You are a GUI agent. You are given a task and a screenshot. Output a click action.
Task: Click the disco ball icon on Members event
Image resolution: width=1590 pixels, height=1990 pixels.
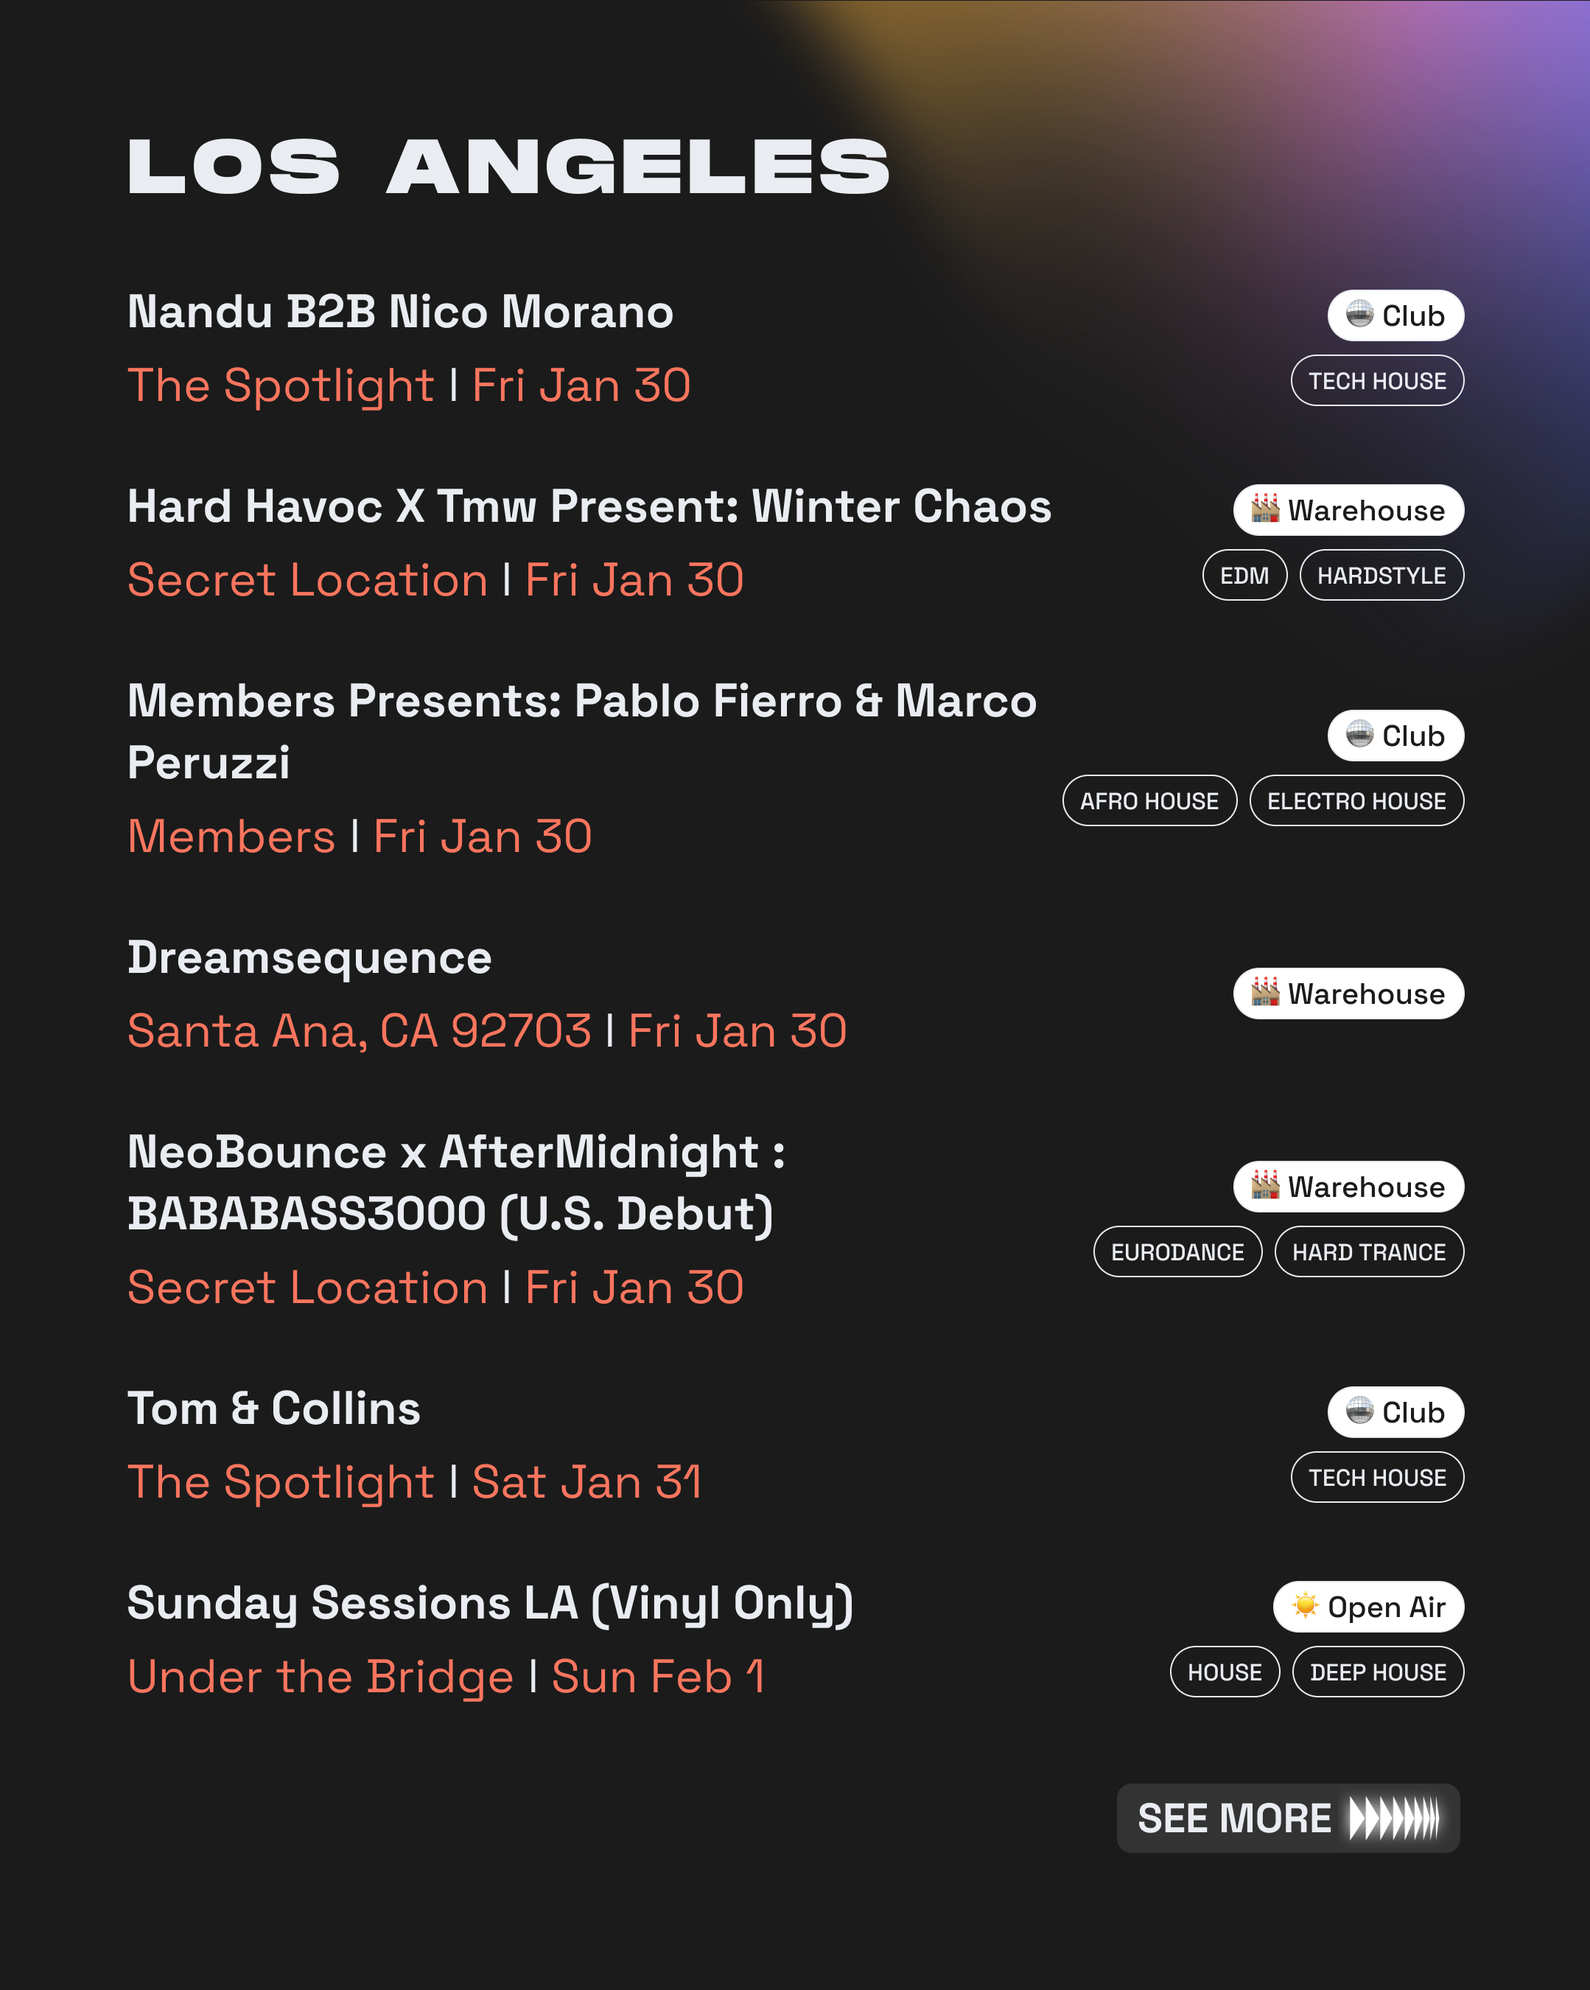click(1359, 735)
